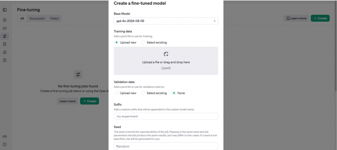Open the curly-braces playground icon in sidebar
Screen dimensions: 337x150
(5, 28)
